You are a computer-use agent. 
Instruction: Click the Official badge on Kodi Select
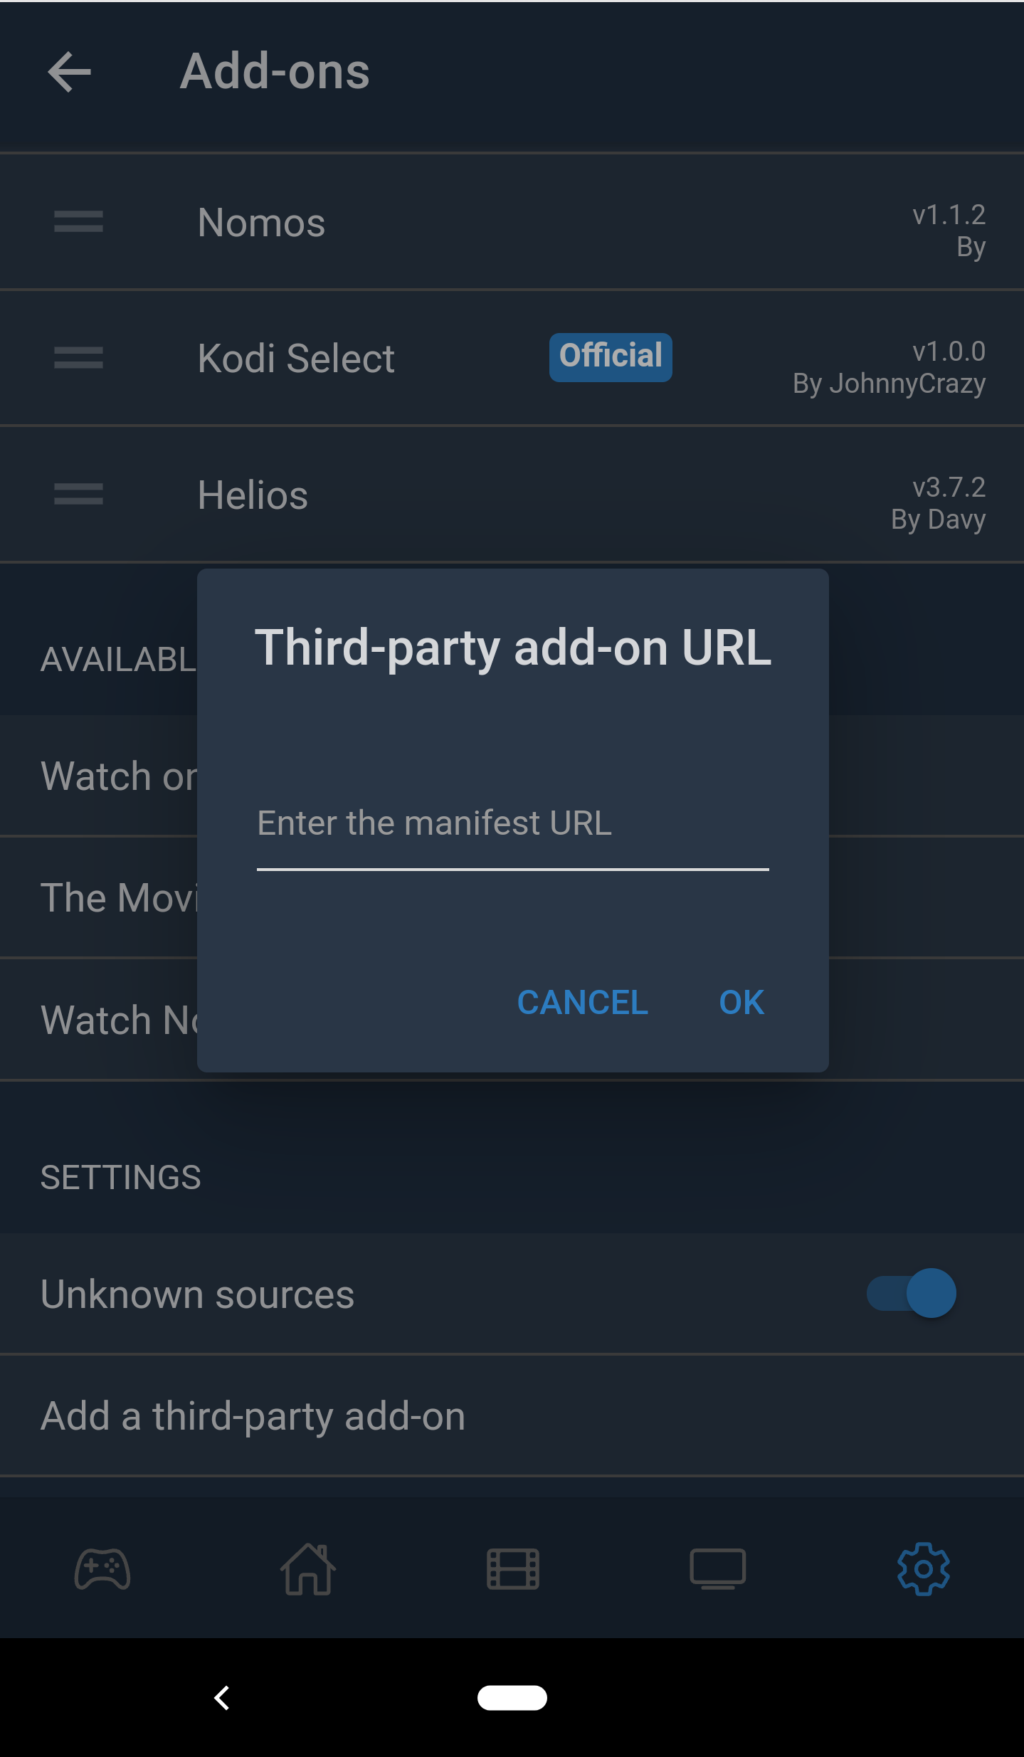(611, 357)
